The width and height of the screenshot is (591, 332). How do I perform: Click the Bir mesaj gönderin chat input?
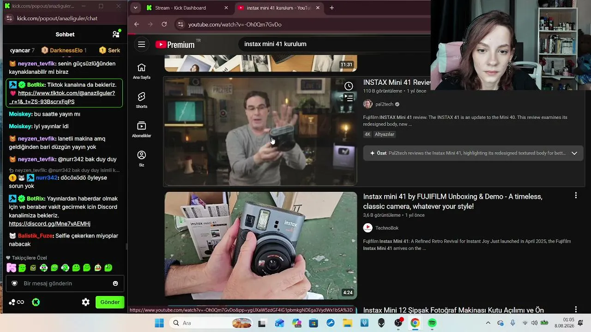65,283
